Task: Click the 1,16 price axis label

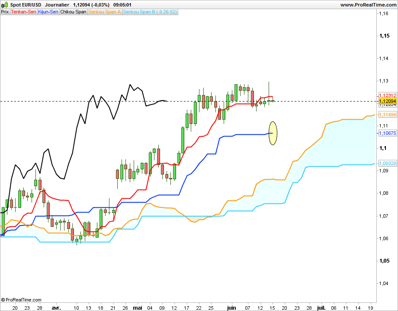Action: coord(384,14)
